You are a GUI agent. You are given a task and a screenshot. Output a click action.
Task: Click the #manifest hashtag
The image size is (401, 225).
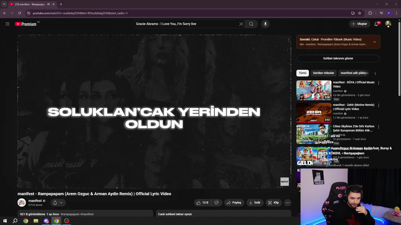(87, 214)
